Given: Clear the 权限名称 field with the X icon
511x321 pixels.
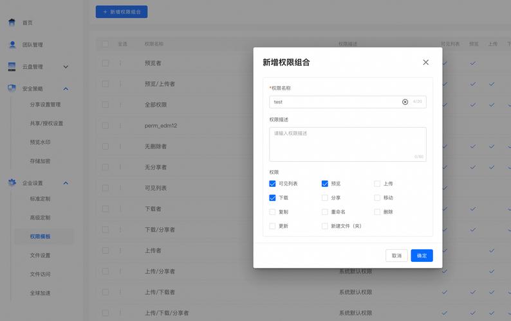Looking at the screenshot, I should (405, 102).
